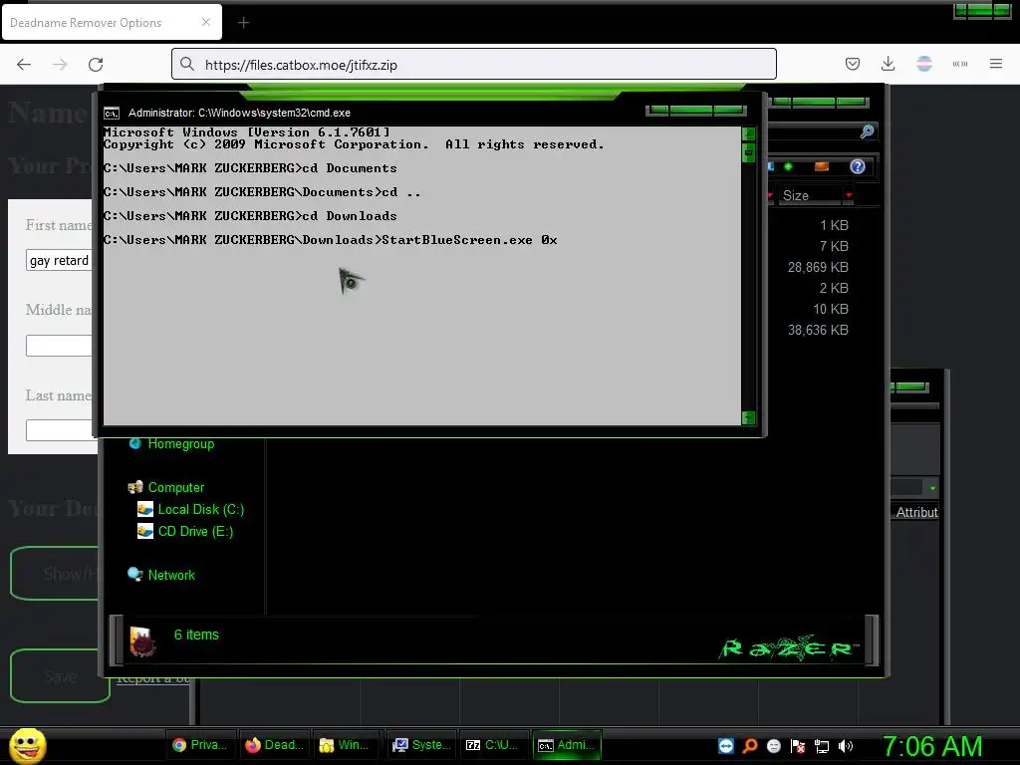Open Explorer help with the question mark icon
Image resolution: width=1020 pixels, height=765 pixels.
point(858,166)
